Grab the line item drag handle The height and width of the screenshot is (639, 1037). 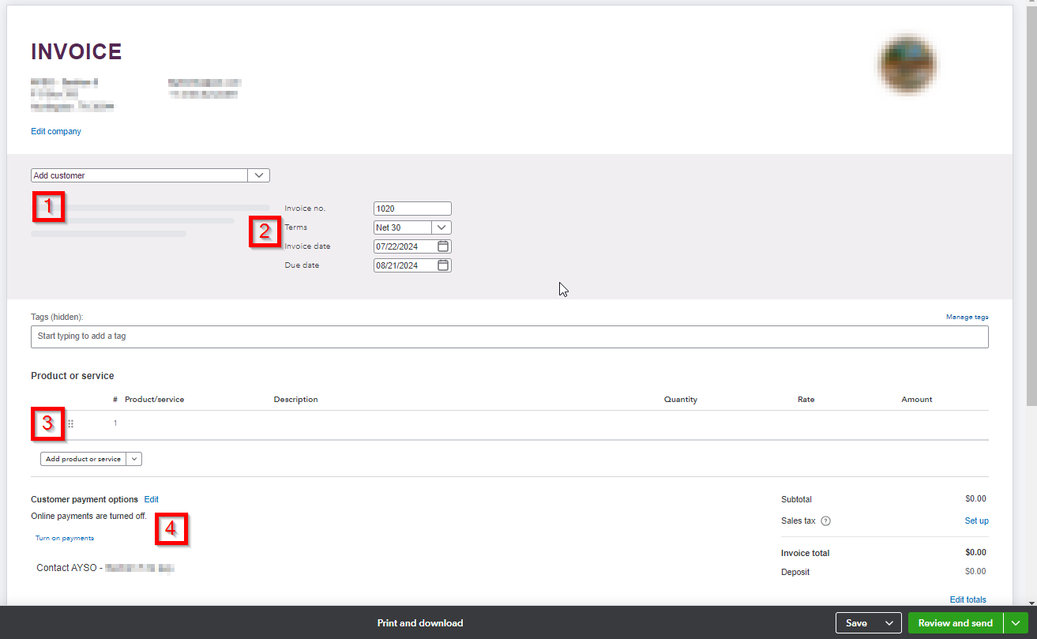[70, 424]
